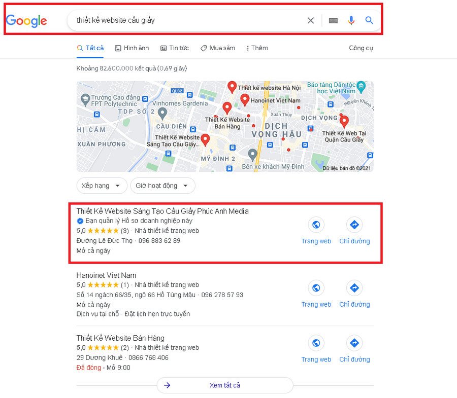Expand the Xếp hạng dropdown
The image size is (457, 398).
pyautogui.click(x=102, y=186)
